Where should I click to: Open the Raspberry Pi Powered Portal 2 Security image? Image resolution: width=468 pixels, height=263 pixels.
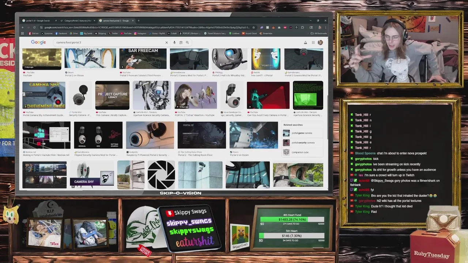(x=150, y=135)
